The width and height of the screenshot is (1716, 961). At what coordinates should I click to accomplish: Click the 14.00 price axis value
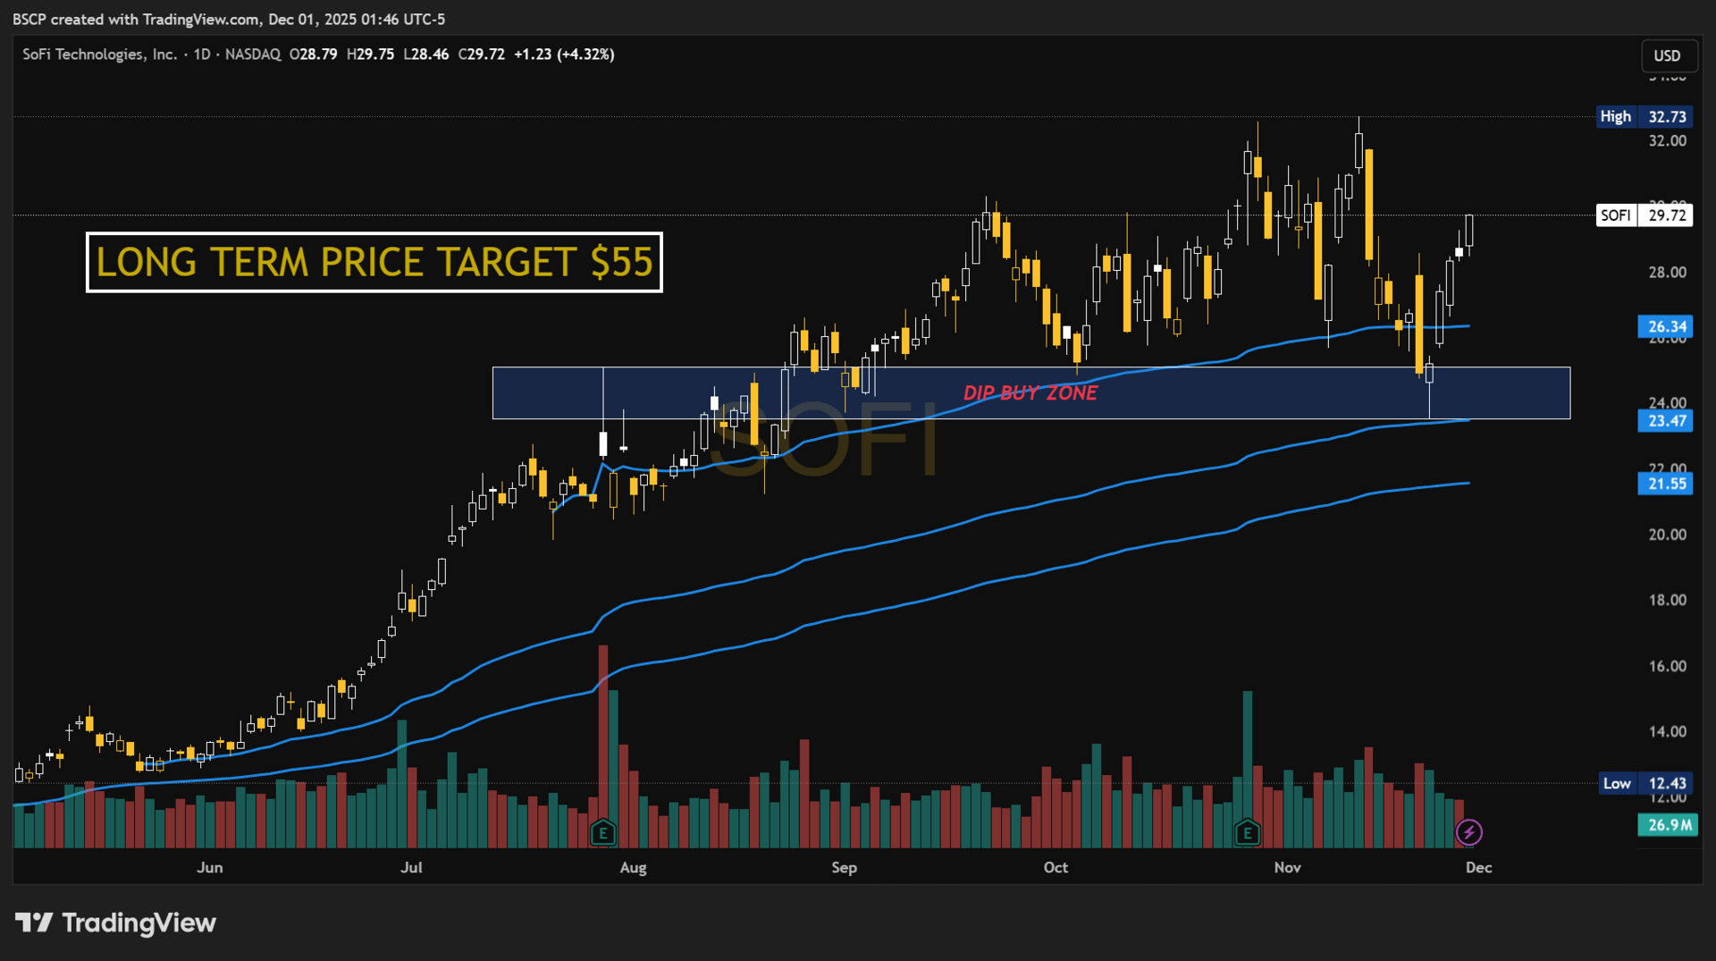pos(1668,731)
